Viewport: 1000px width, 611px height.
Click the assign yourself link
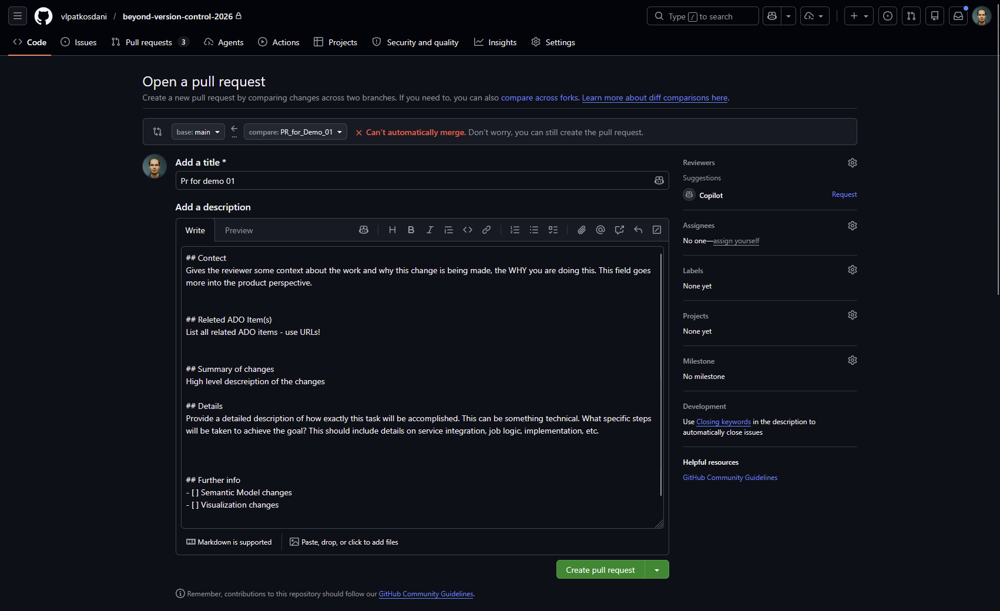(736, 241)
